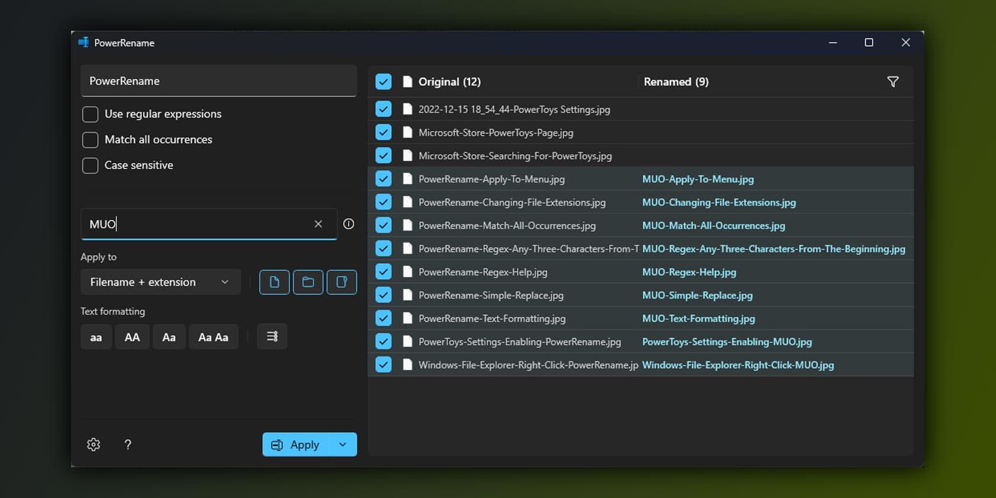Select lowercase aa text formatting

pyautogui.click(x=96, y=337)
